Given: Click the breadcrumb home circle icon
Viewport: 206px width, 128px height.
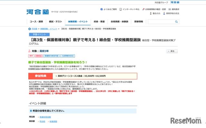Looking at the screenshot, I should pyautogui.click(x=30, y=29).
